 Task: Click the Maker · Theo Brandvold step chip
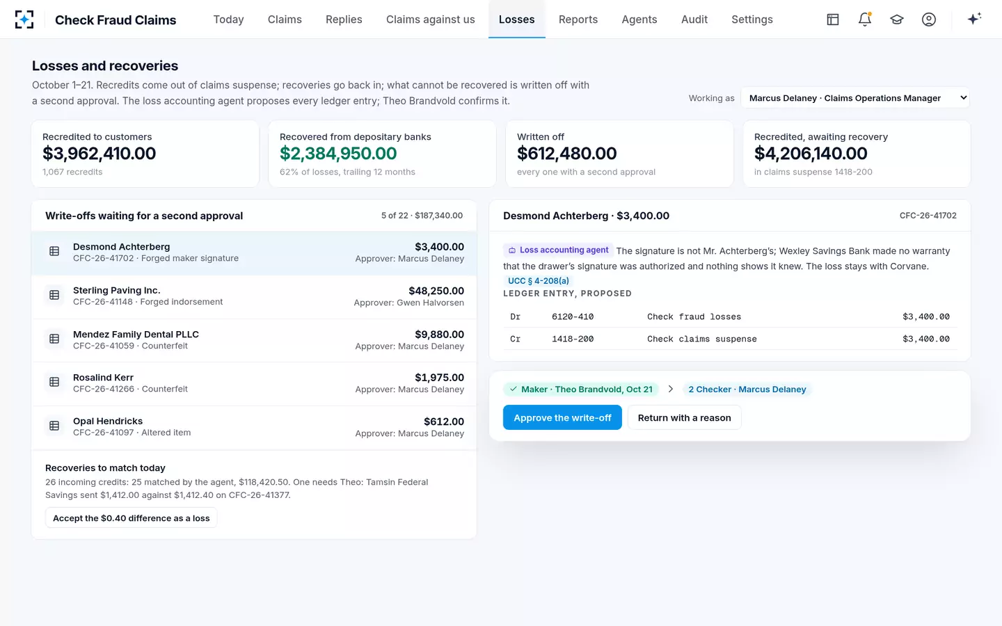(x=581, y=390)
